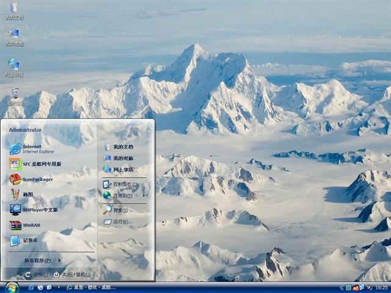Select the 我的文档 desktop icon
This screenshot has width=391, height=293.
click(14, 11)
